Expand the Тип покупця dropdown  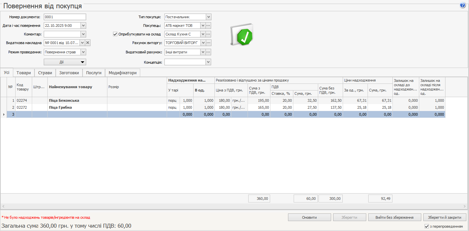click(208, 17)
